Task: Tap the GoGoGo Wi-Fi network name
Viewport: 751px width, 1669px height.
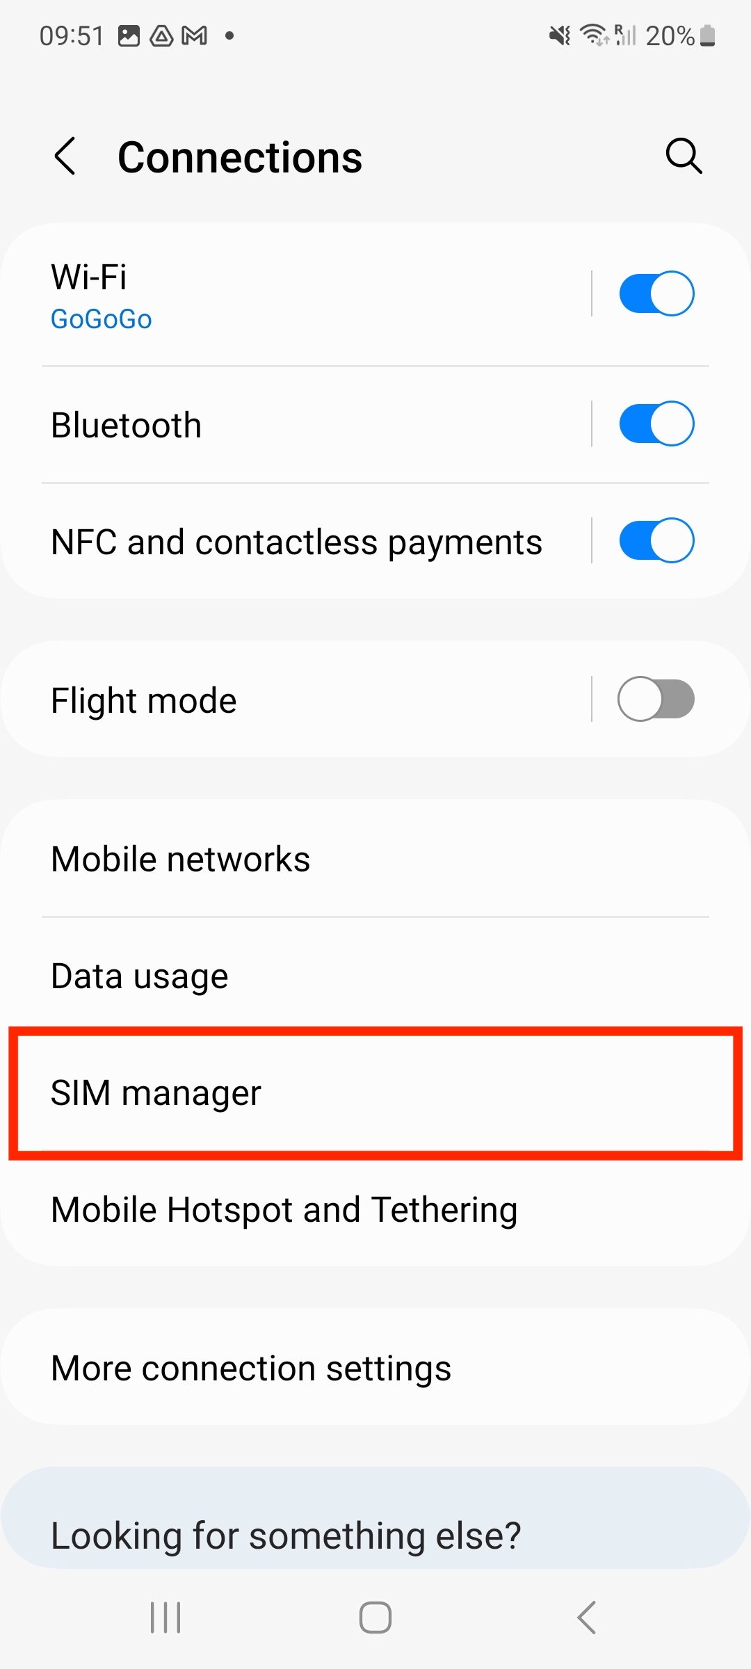Action: point(102,319)
